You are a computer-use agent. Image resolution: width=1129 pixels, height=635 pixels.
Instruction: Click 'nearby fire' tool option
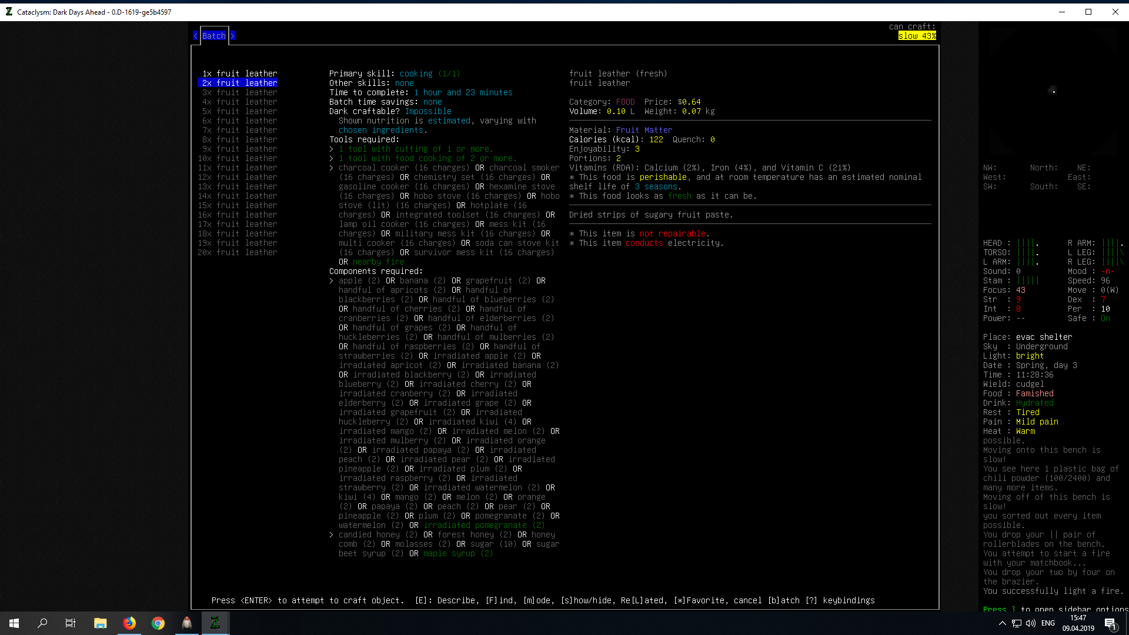(378, 262)
